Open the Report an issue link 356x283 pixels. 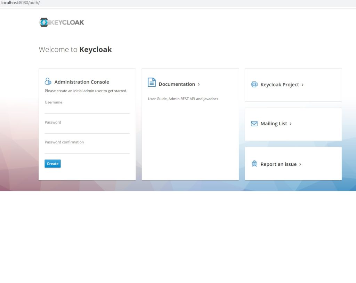[278, 164]
